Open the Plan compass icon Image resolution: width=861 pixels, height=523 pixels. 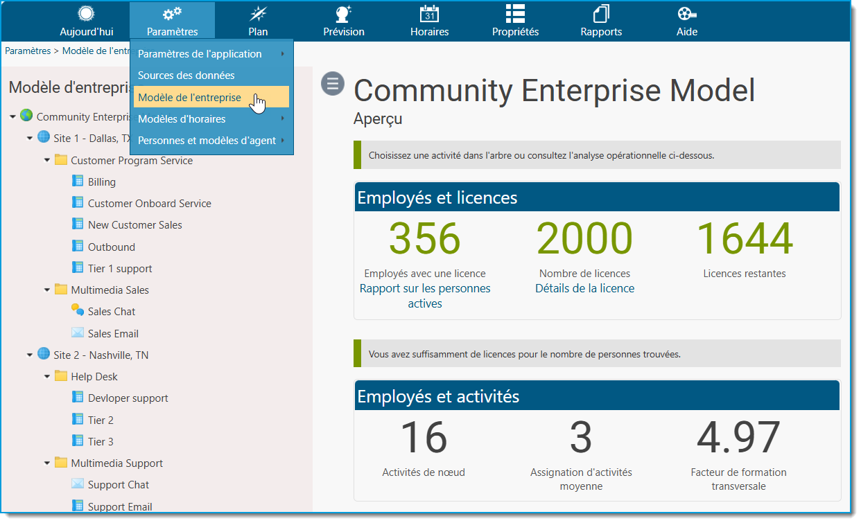[258, 14]
